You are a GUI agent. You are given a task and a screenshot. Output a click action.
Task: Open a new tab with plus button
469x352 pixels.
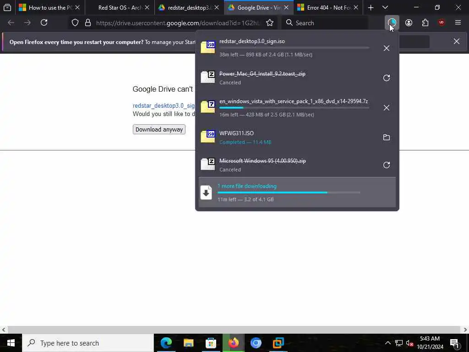(371, 7)
